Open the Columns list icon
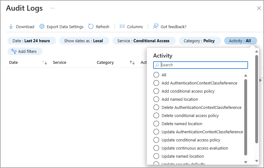264x168 pixels. [x=122, y=27]
